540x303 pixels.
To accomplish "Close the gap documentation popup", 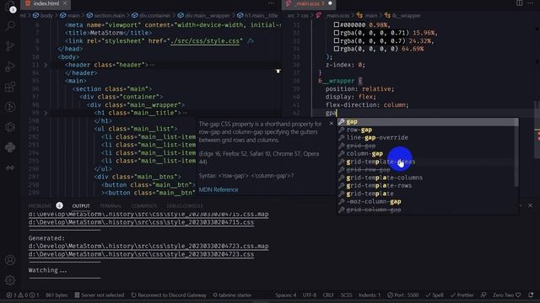I will click(332, 124).
